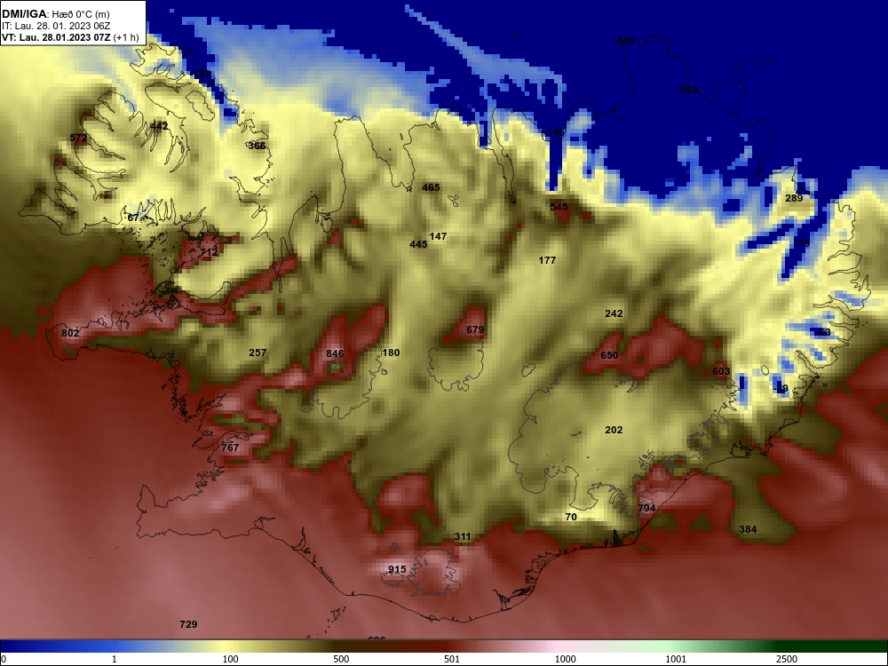Click the legend label 1001
The image size is (888, 666).
[x=676, y=659]
